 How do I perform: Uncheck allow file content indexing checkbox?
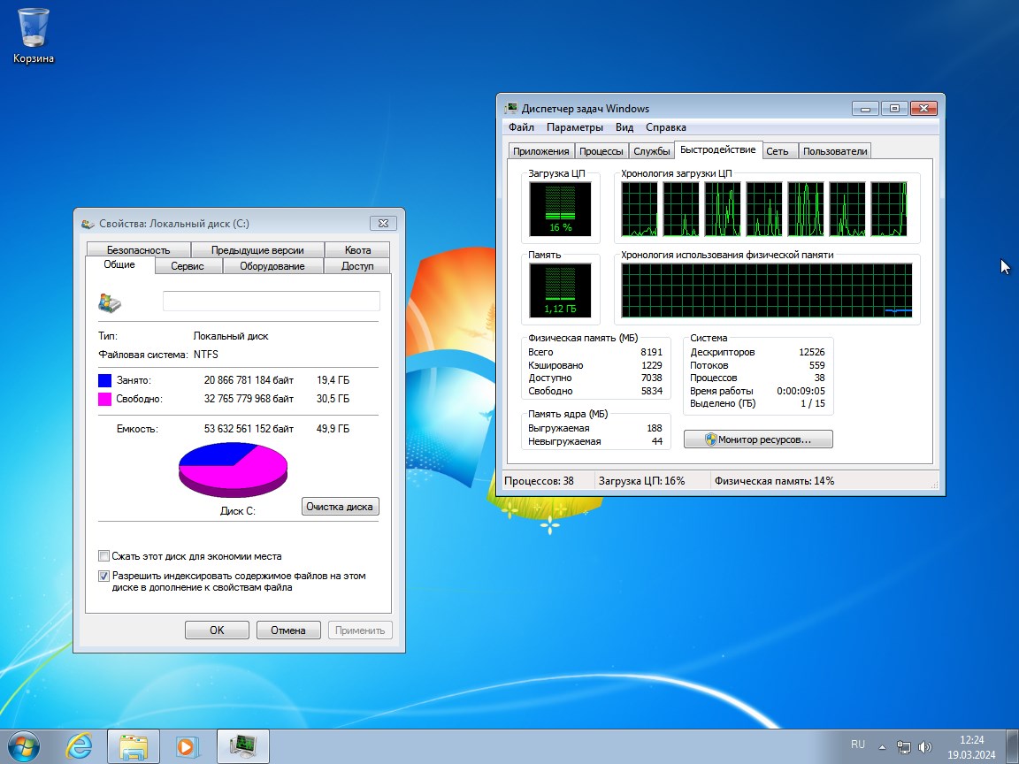pos(103,576)
